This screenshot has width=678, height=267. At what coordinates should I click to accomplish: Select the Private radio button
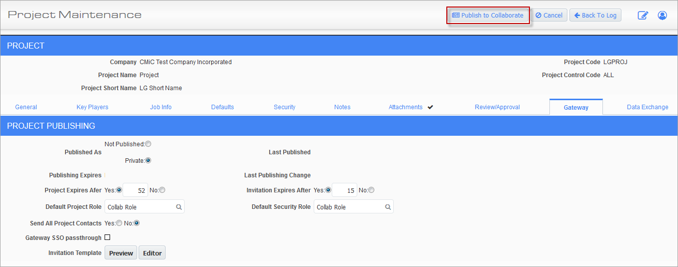click(148, 161)
